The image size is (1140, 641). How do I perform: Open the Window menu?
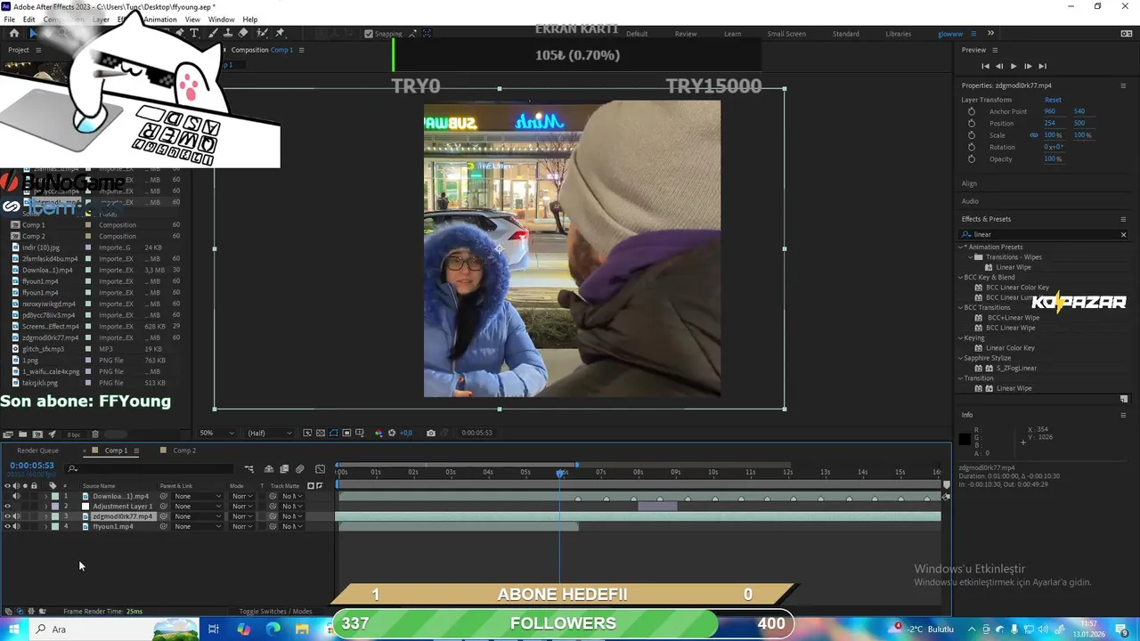(221, 20)
